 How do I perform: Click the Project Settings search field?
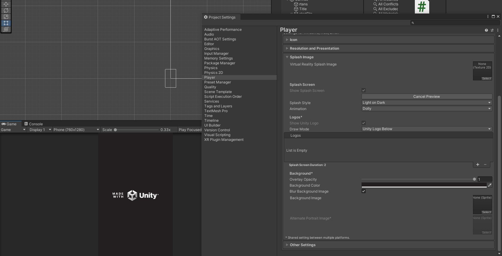[455, 23]
